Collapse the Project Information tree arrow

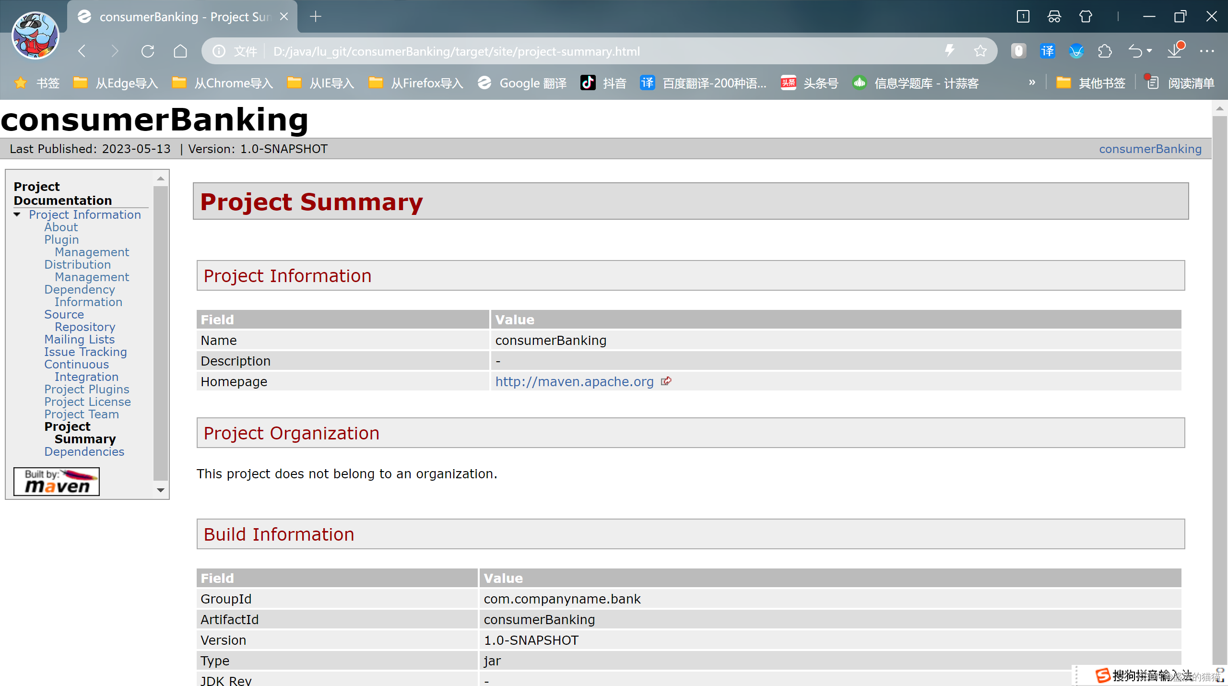pyautogui.click(x=17, y=214)
